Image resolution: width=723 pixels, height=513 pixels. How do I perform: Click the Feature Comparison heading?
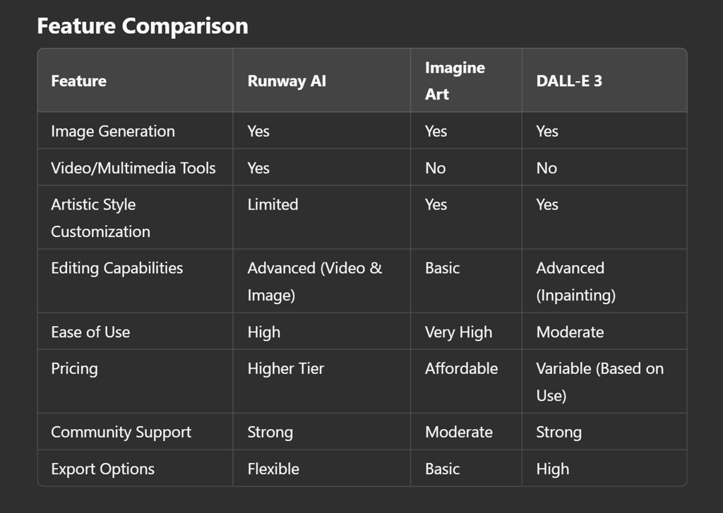pyautogui.click(x=142, y=26)
